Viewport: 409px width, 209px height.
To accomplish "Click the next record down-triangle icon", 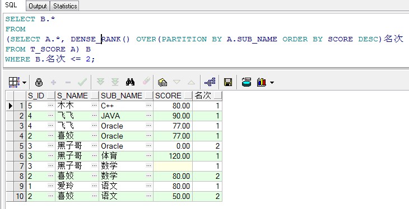I will pyautogui.click(x=177, y=82).
